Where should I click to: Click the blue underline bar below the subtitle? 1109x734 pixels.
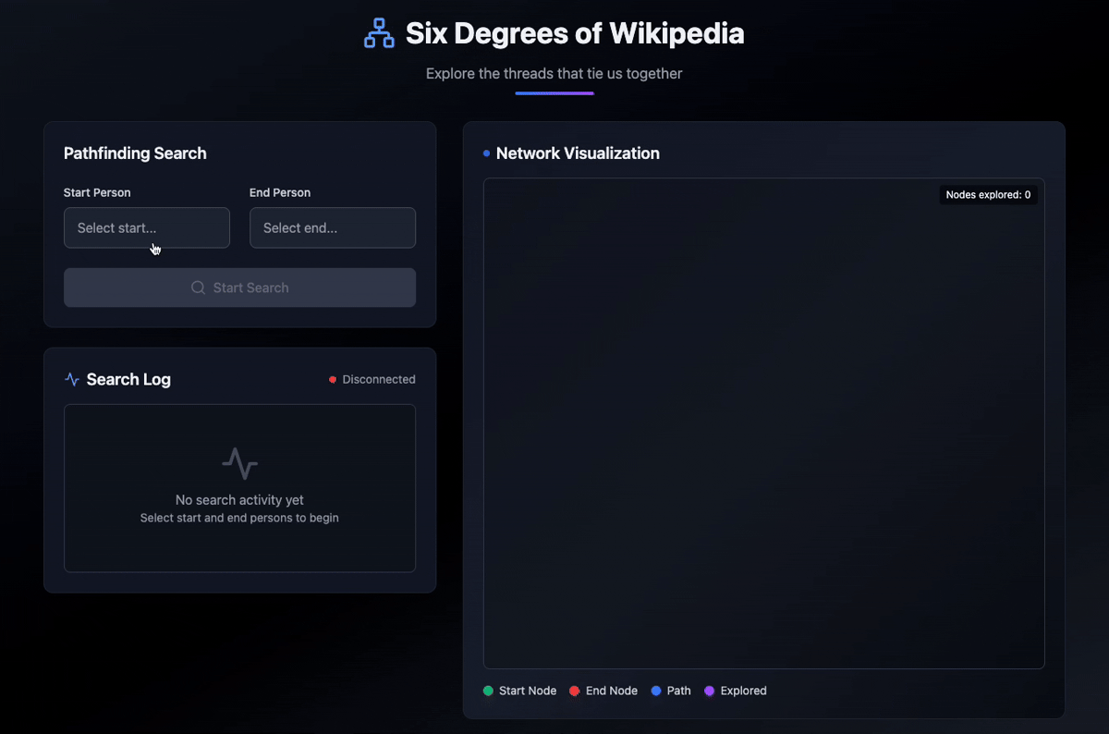tap(554, 91)
